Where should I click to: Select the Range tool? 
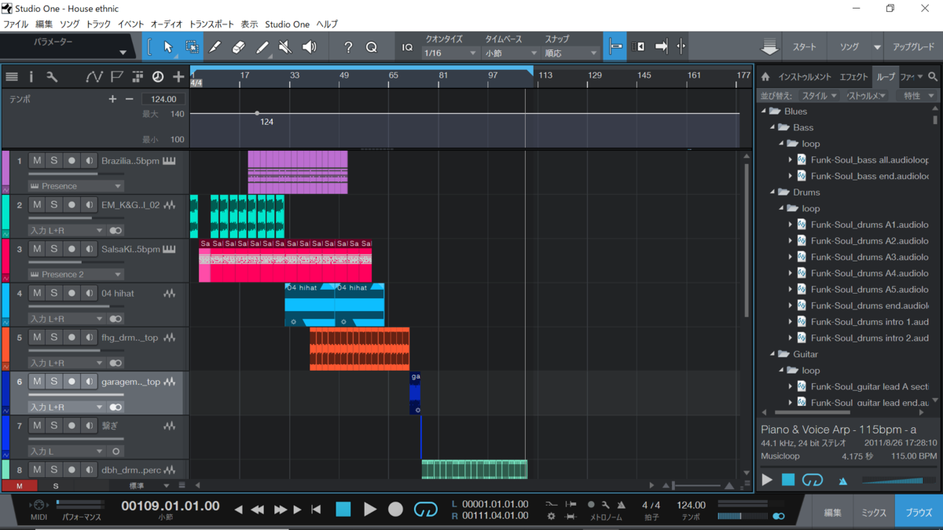pos(192,47)
